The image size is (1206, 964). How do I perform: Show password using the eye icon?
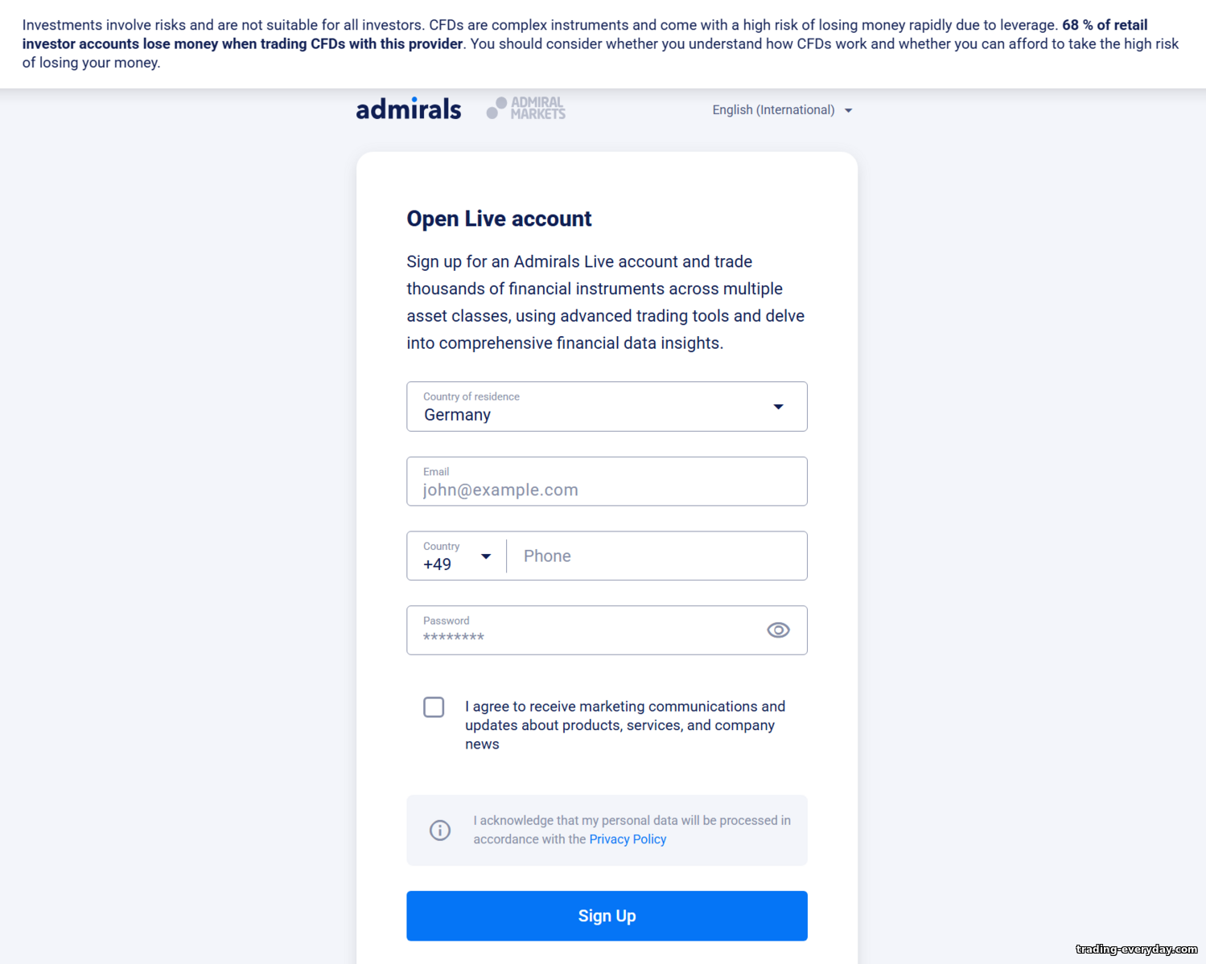(778, 630)
